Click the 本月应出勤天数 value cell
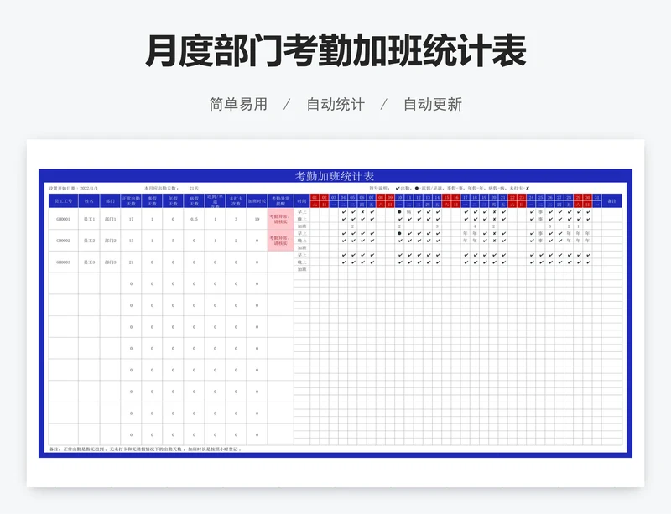Screen dimensions: 671x514 tap(195, 189)
